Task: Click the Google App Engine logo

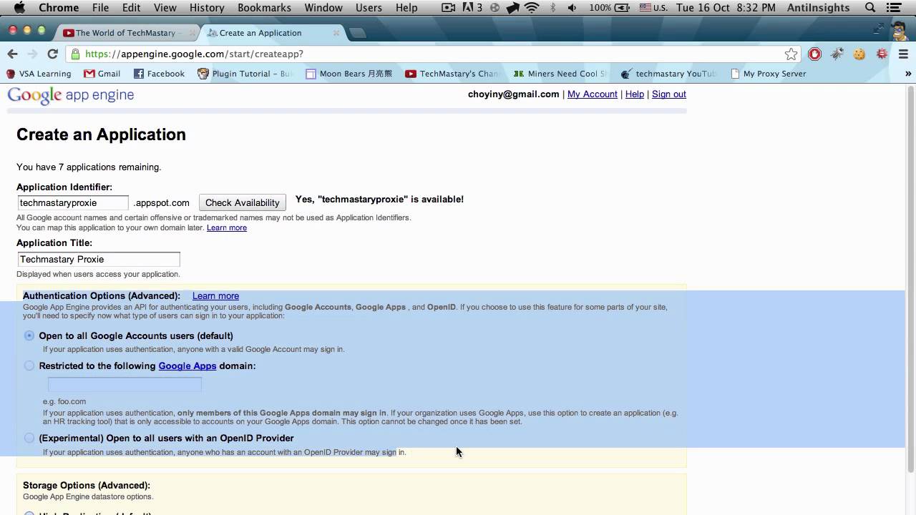Action: (x=71, y=95)
